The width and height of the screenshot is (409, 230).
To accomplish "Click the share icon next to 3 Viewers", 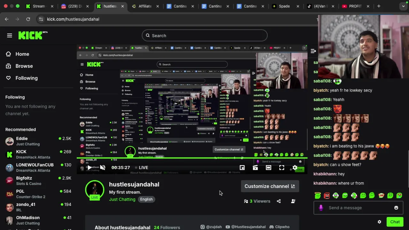I will [x=279, y=201].
